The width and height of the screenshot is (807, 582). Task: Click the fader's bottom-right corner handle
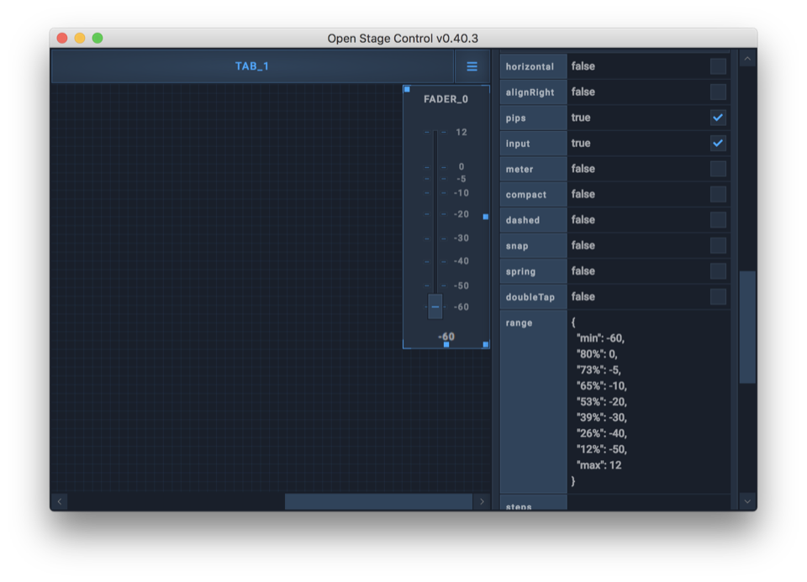[486, 344]
